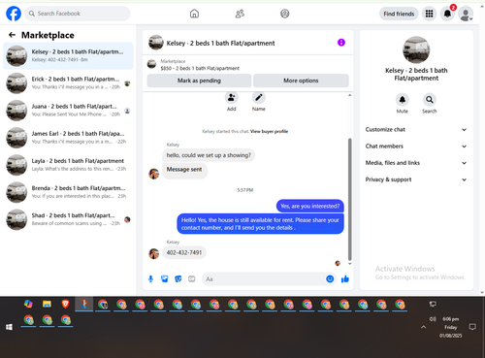The width and height of the screenshot is (485, 358).
Task: Send a thumbs-up like
Action: (x=345, y=278)
